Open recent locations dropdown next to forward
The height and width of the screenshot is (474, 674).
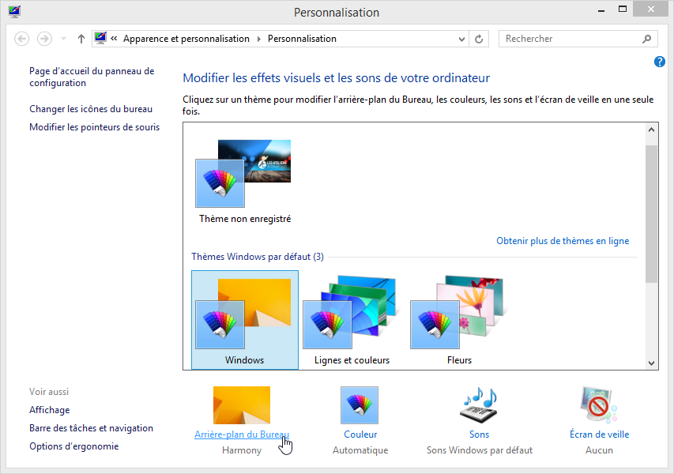(x=64, y=39)
